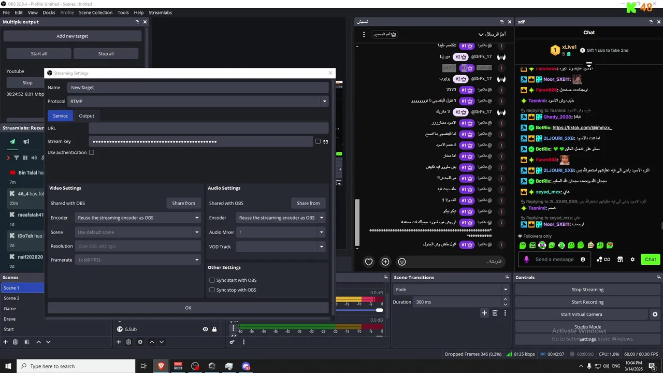
Task: Switch to the Service tab
Action: point(60,116)
